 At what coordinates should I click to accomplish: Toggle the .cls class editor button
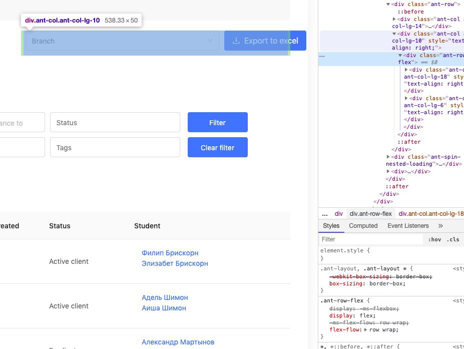click(453, 239)
